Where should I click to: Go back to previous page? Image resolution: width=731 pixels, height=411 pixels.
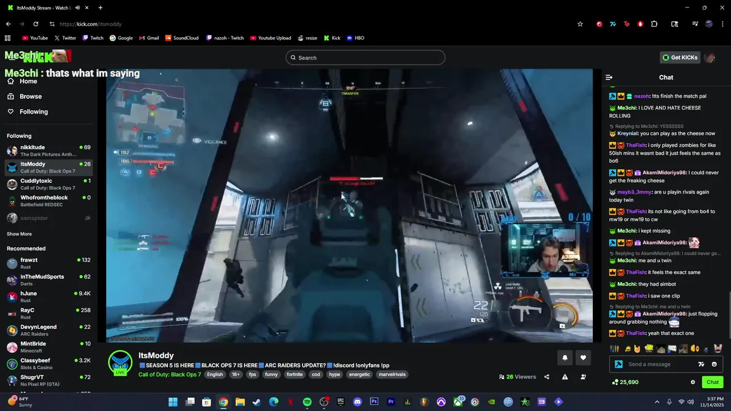point(8,24)
